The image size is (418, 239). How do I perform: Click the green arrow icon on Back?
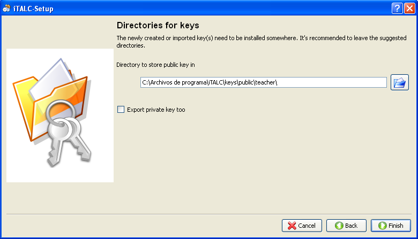[x=339, y=226]
